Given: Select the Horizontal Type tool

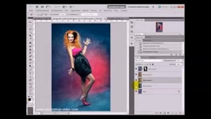Looking at the screenshot, I should 30,73.
